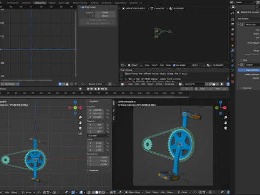This screenshot has height=195, width=260.
Task: Click the Cursor to Selection button
Action: pyautogui.click(x=97, y=20)
